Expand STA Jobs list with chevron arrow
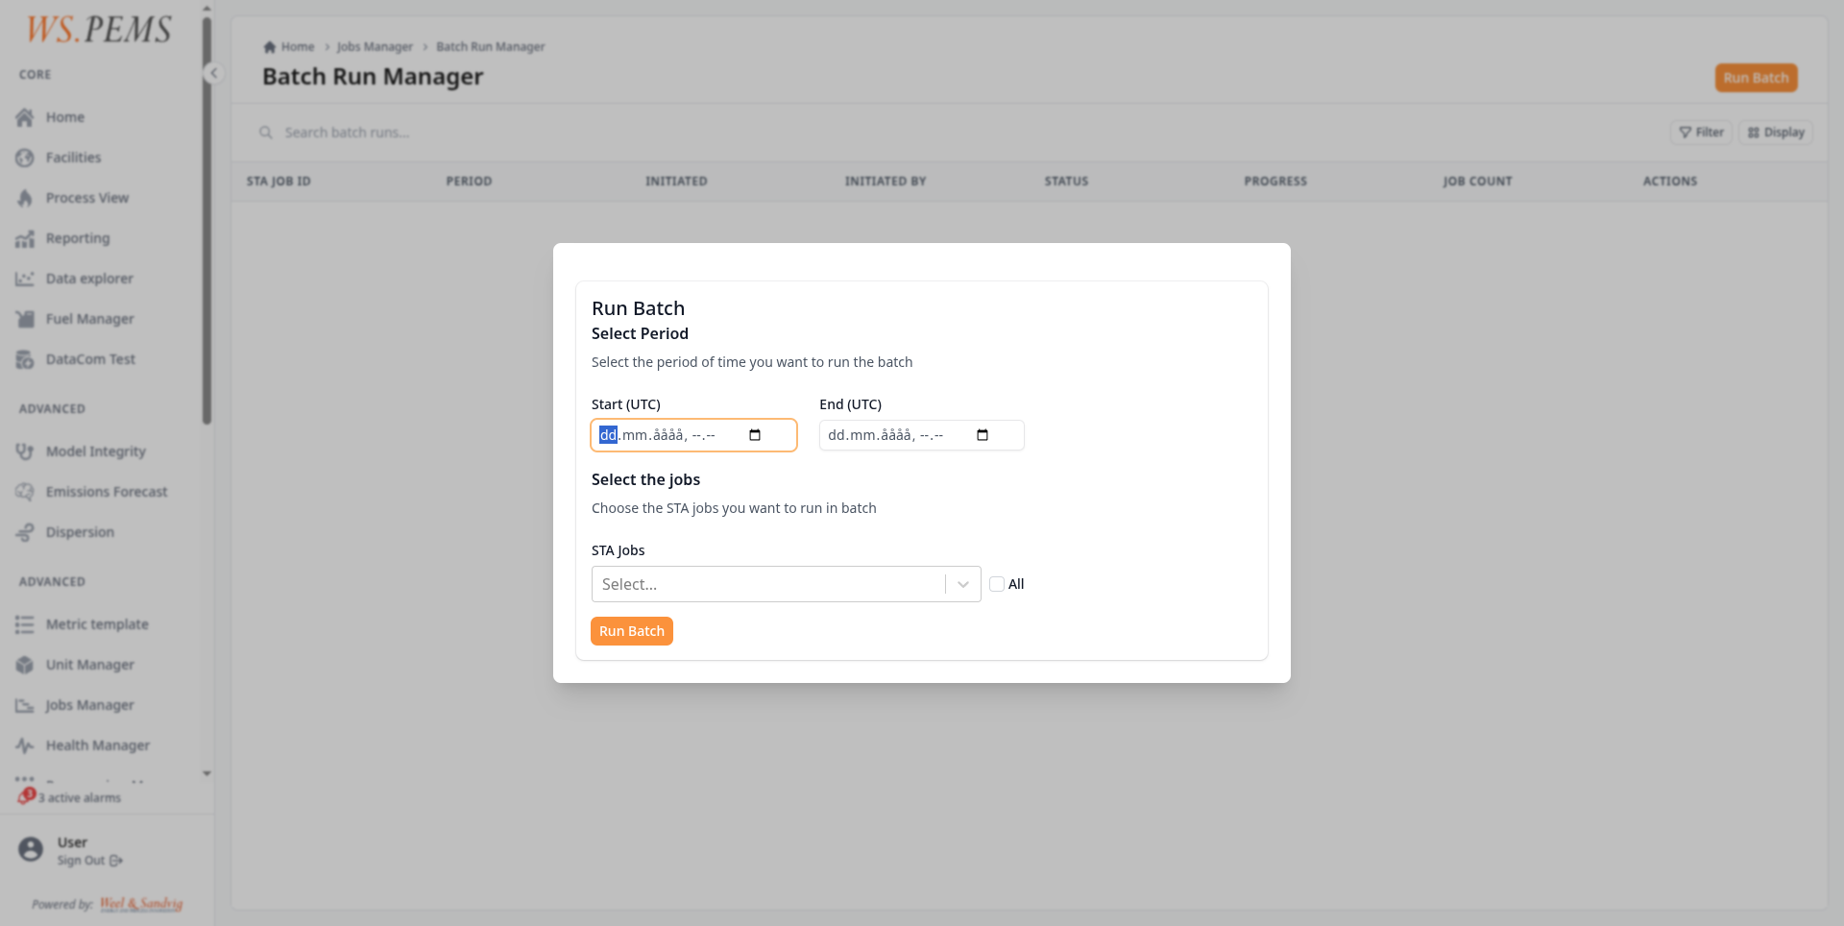The image size is (1844, 926). coord(963,584)
